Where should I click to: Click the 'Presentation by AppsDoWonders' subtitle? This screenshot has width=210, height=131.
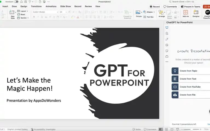tap(34, 100)
